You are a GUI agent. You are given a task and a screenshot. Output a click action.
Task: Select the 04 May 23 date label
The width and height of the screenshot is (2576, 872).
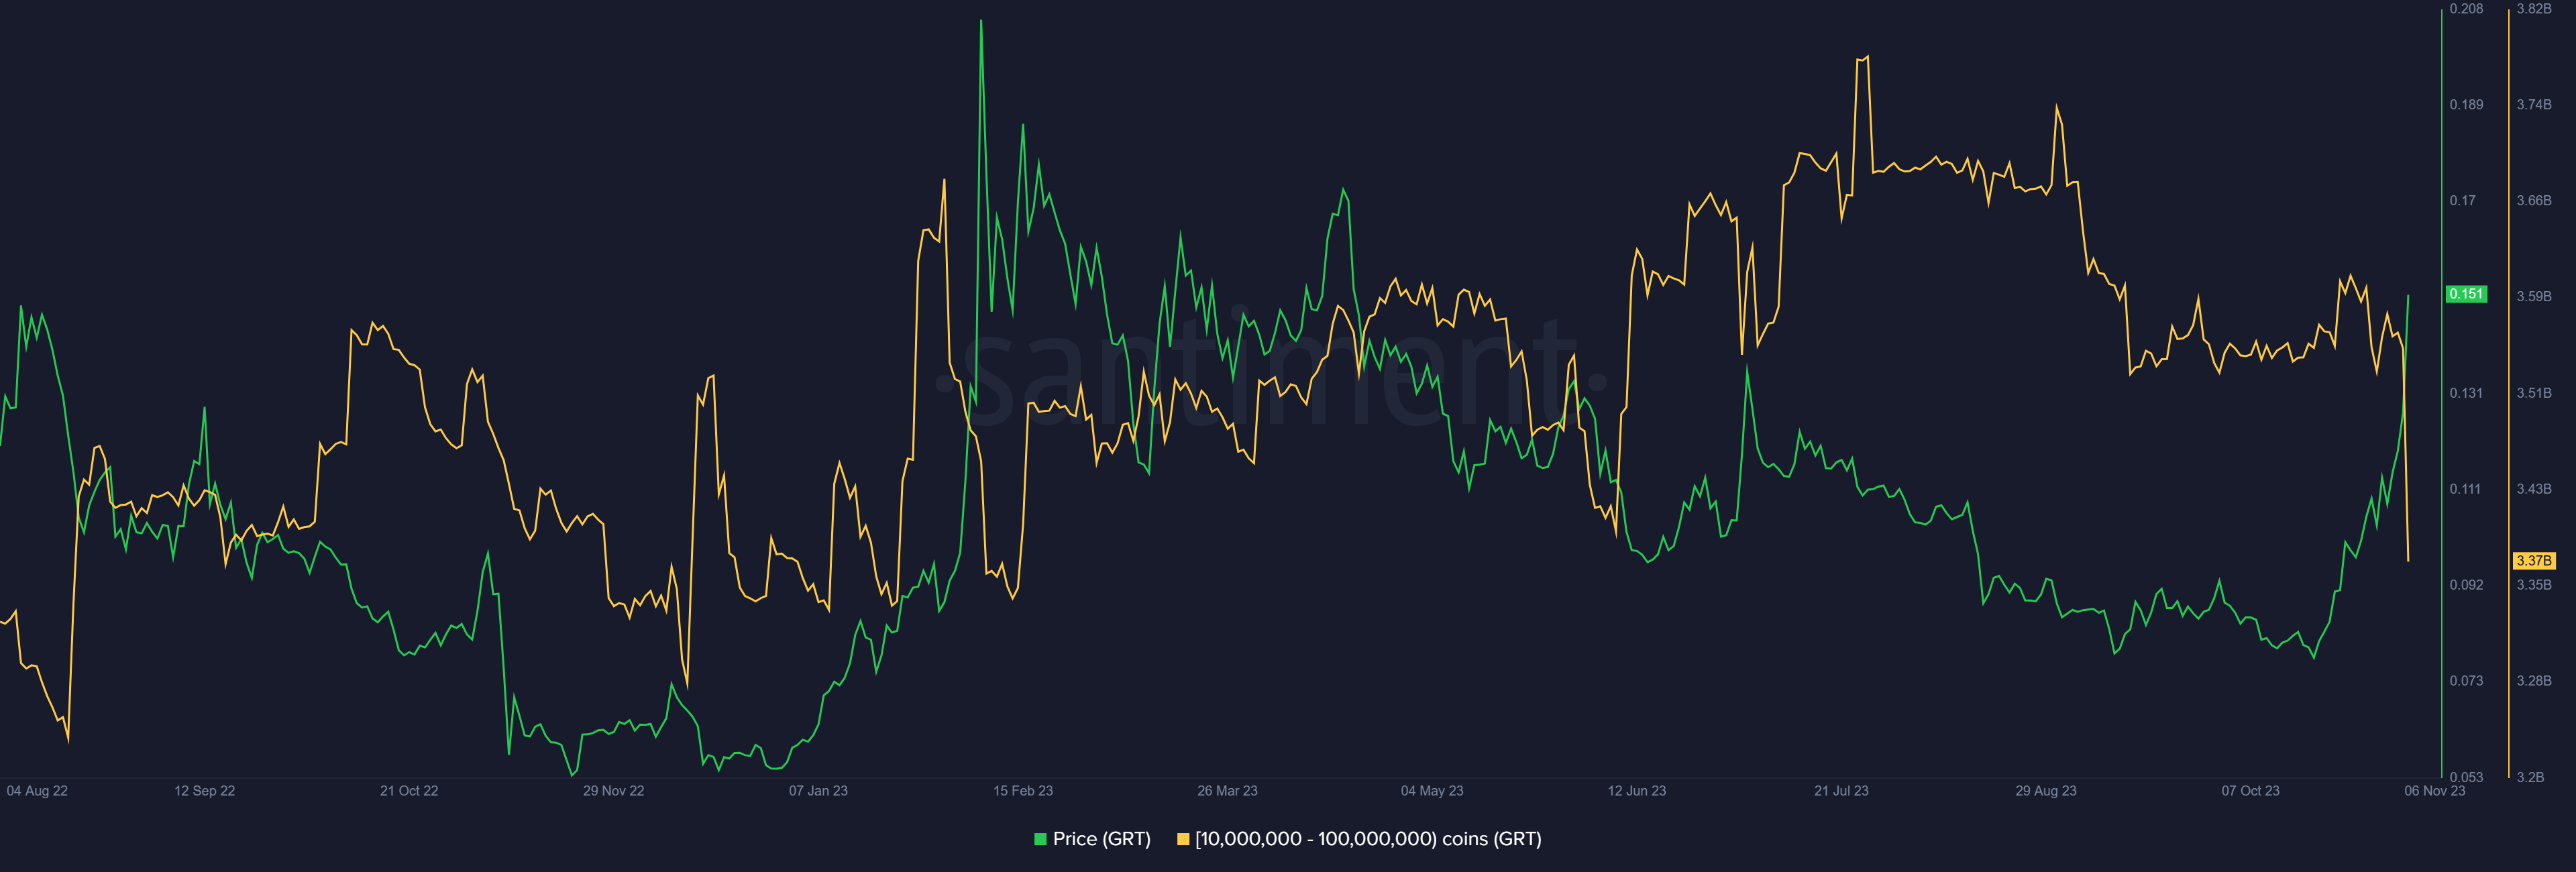click(1432, 791)
